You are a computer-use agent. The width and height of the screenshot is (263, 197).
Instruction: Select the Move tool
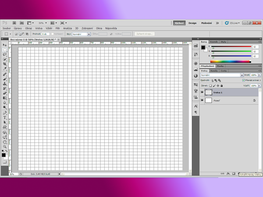(5, 45)
